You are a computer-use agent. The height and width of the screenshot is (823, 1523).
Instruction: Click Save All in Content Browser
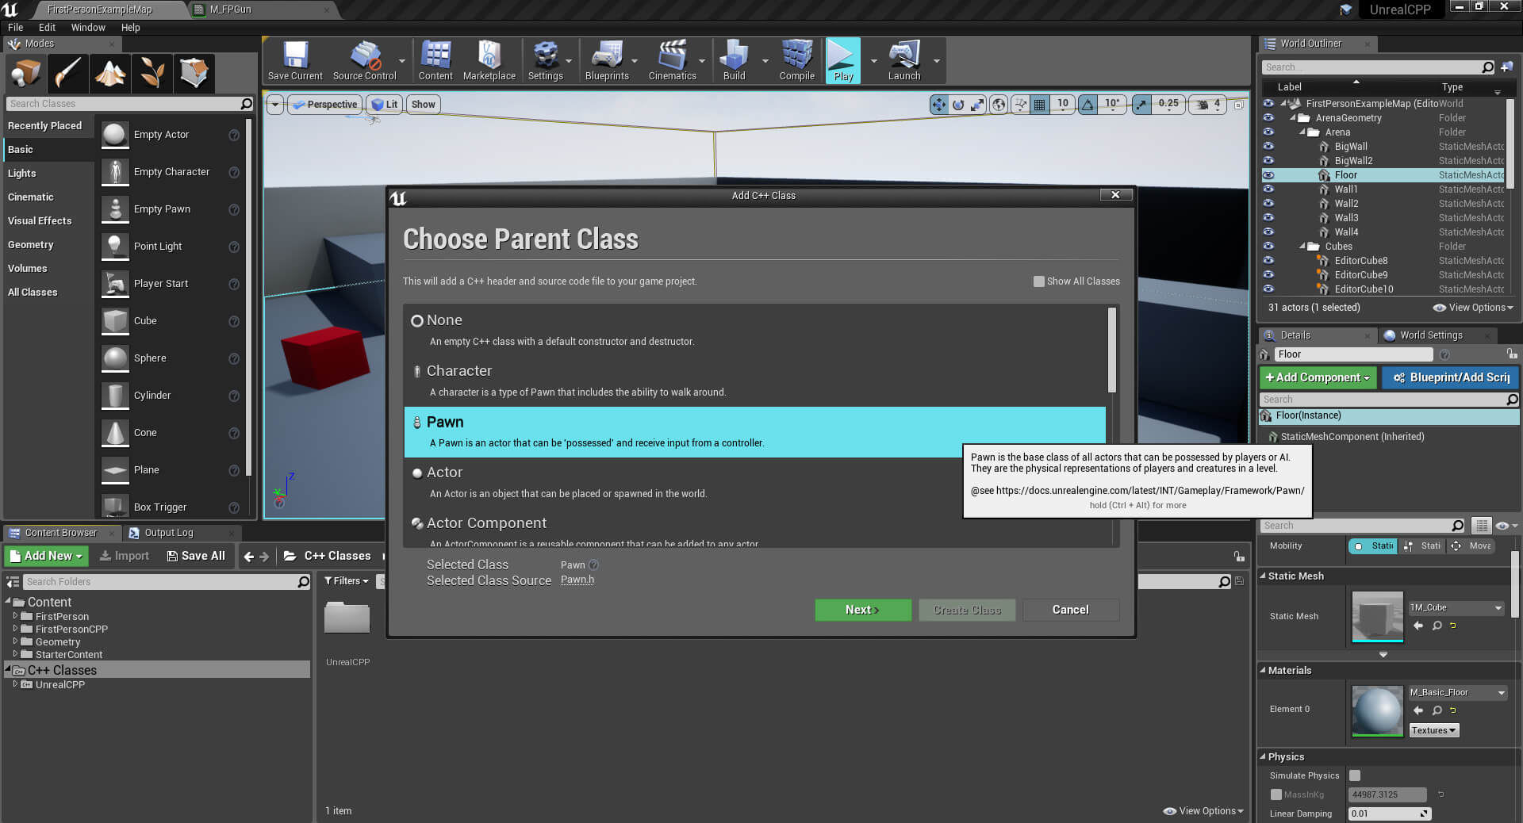click(x=196, y=556)
